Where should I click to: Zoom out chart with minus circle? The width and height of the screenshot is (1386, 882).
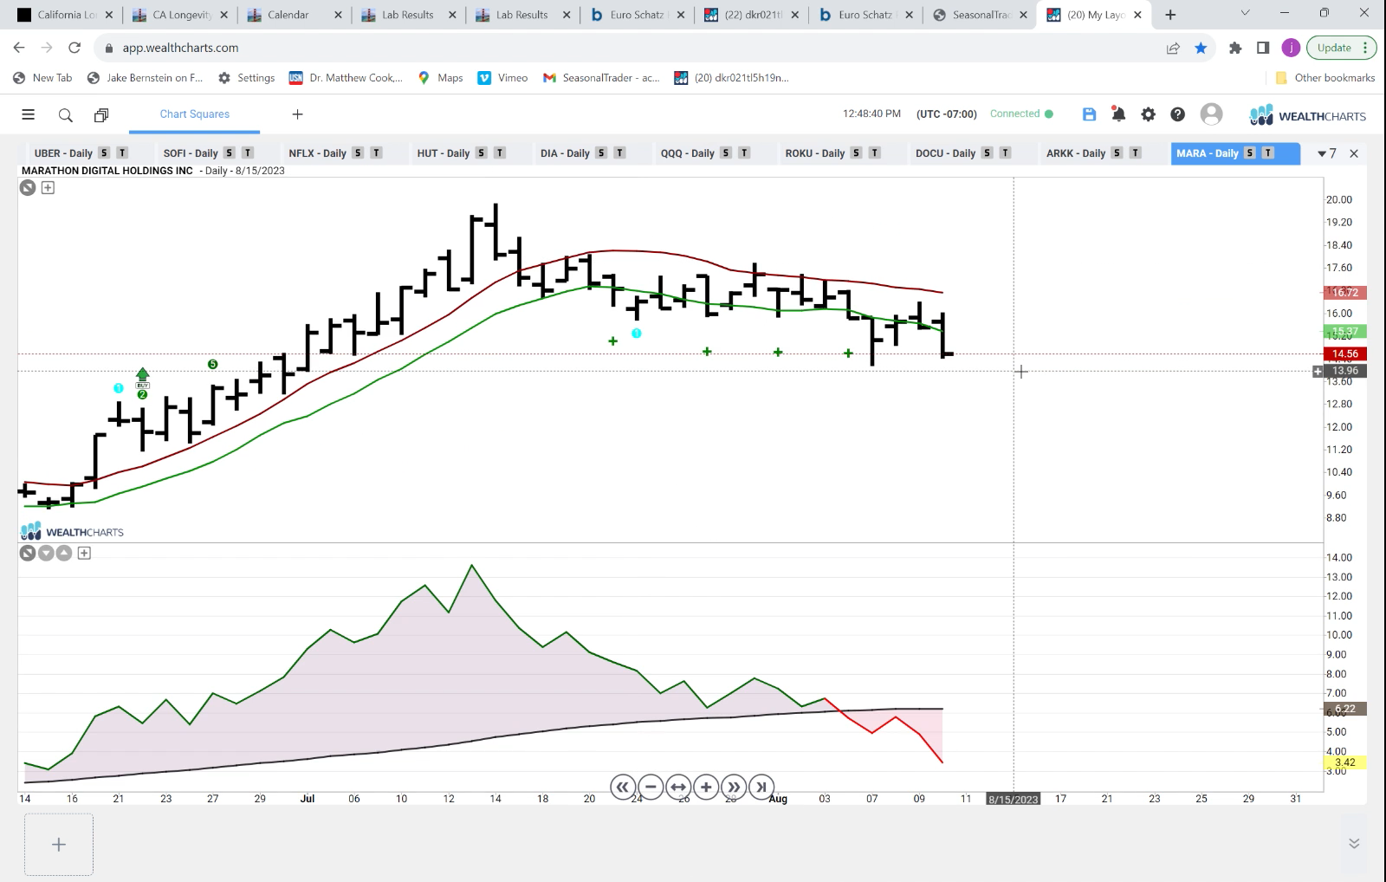pyautogui.click(x=651, y=787)
